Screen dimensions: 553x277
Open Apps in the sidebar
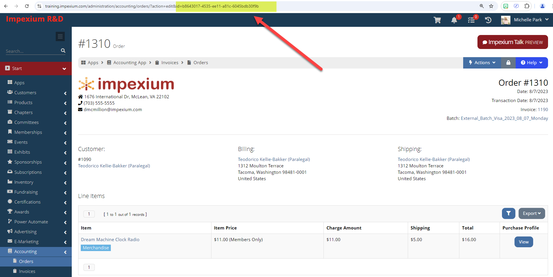click(x=19, y=83)
